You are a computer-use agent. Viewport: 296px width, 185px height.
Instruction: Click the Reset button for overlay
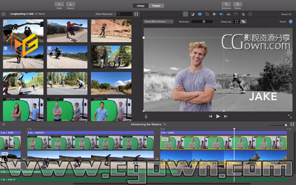283,22
